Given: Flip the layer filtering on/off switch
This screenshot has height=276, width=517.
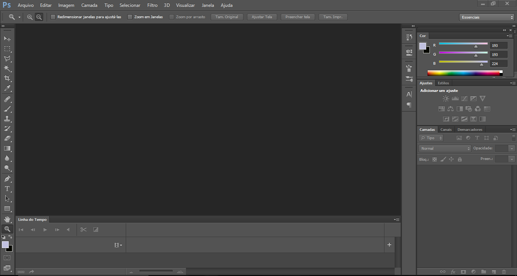Looking at the screenshot, I should (514, 138).
